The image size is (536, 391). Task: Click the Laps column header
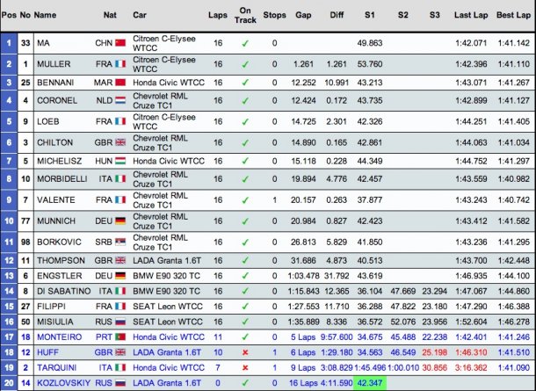[218, 15]
